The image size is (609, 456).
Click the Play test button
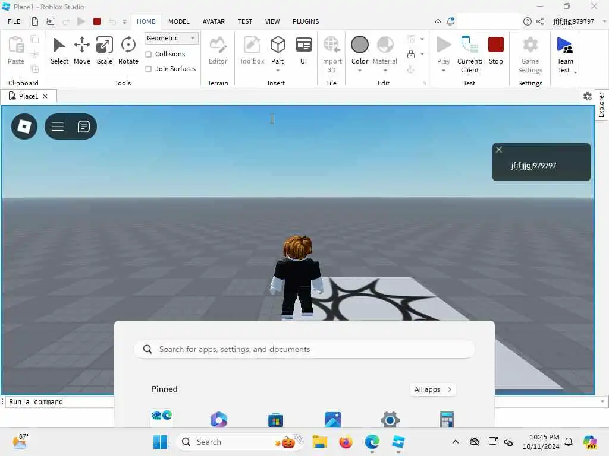click(443, 50)
